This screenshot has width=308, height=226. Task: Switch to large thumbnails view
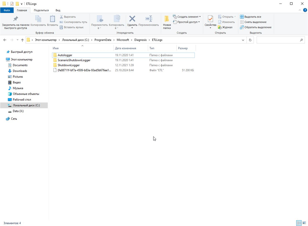point(304,223)
